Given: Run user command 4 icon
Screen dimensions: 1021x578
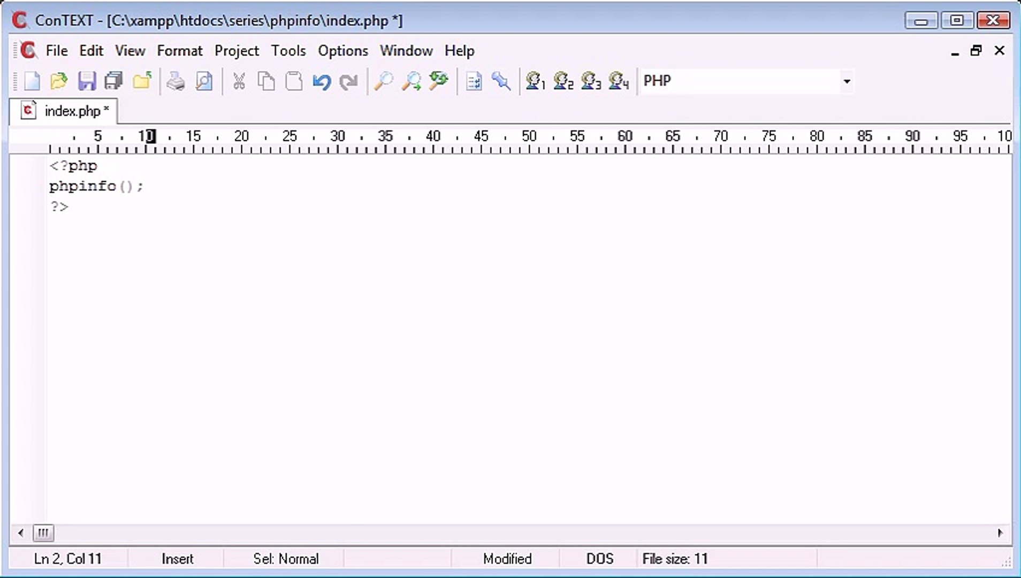Looking at the screenshot, I should point(619,81).
